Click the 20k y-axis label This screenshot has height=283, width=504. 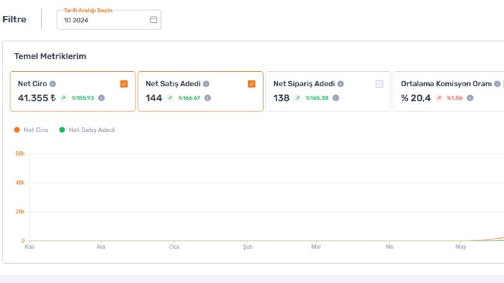click(x=20, y=211)
